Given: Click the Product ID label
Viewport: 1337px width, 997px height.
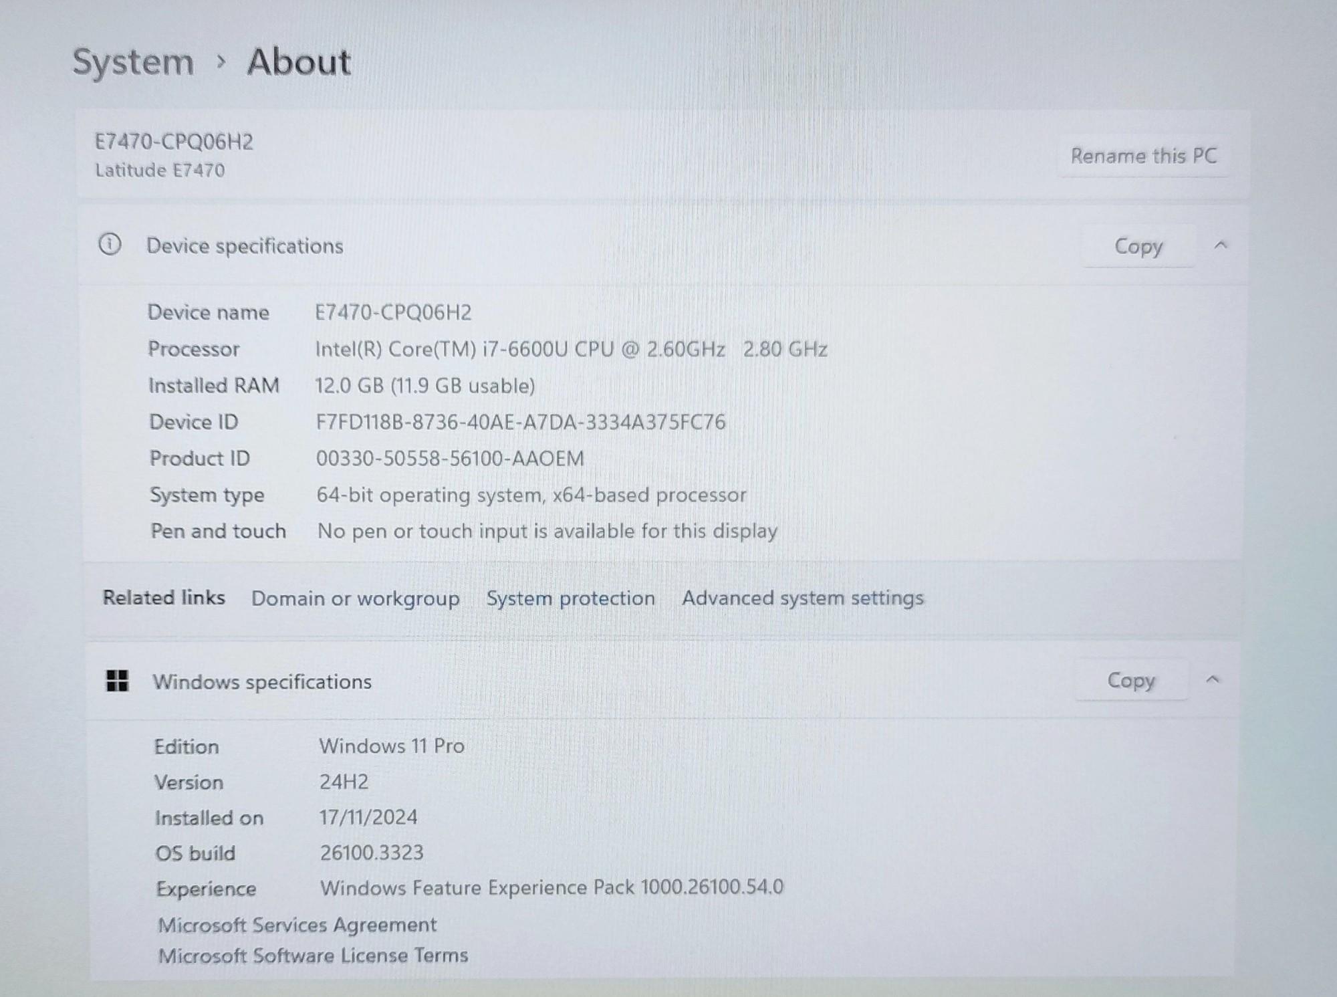Looking at the screenshot, I should [x=199, y=459].
